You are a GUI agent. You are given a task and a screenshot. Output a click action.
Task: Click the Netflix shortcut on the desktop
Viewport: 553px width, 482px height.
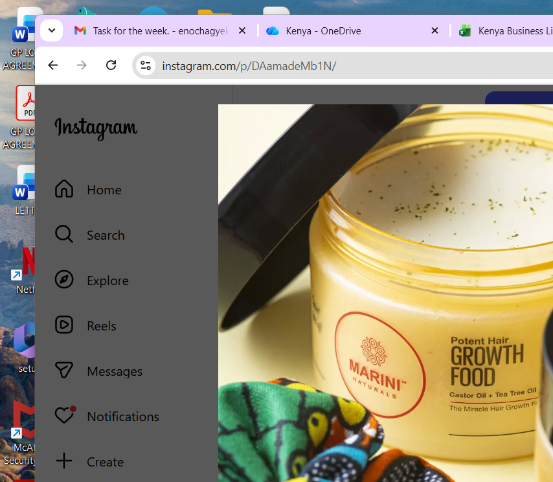coord(23,270)
